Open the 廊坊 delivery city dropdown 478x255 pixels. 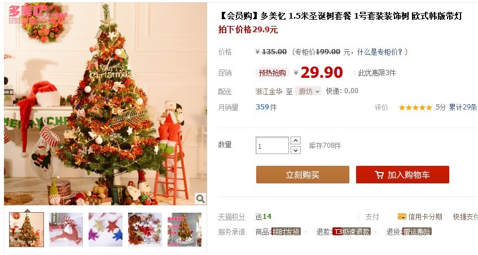click(308, 91)
